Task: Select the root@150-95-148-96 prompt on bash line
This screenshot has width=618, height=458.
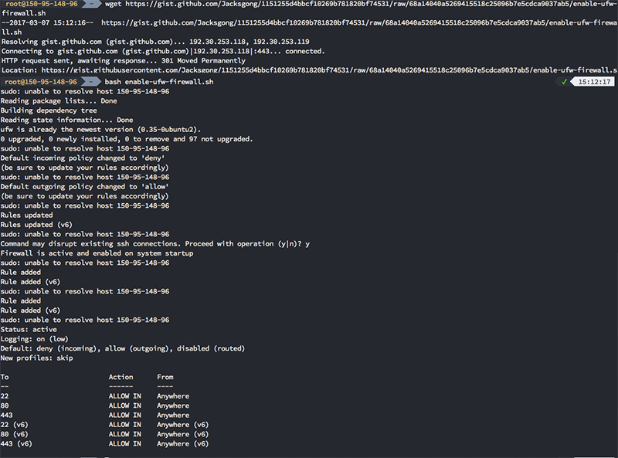Action: coord(41,82)
